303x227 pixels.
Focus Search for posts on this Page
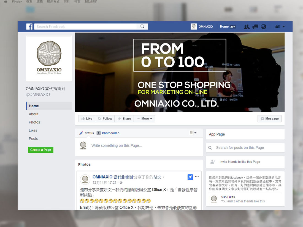245,148
